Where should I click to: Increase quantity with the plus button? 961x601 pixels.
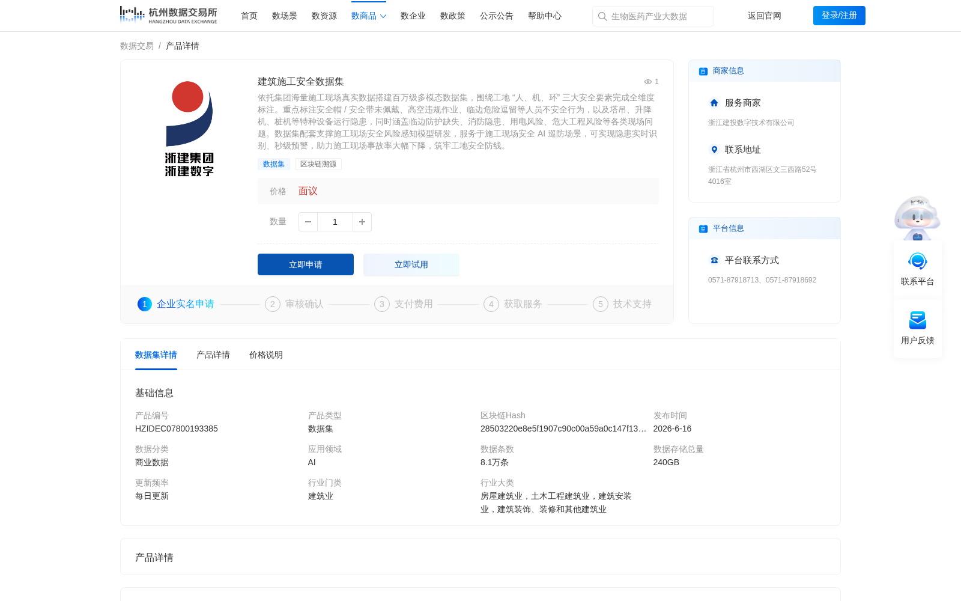point(362,222)
